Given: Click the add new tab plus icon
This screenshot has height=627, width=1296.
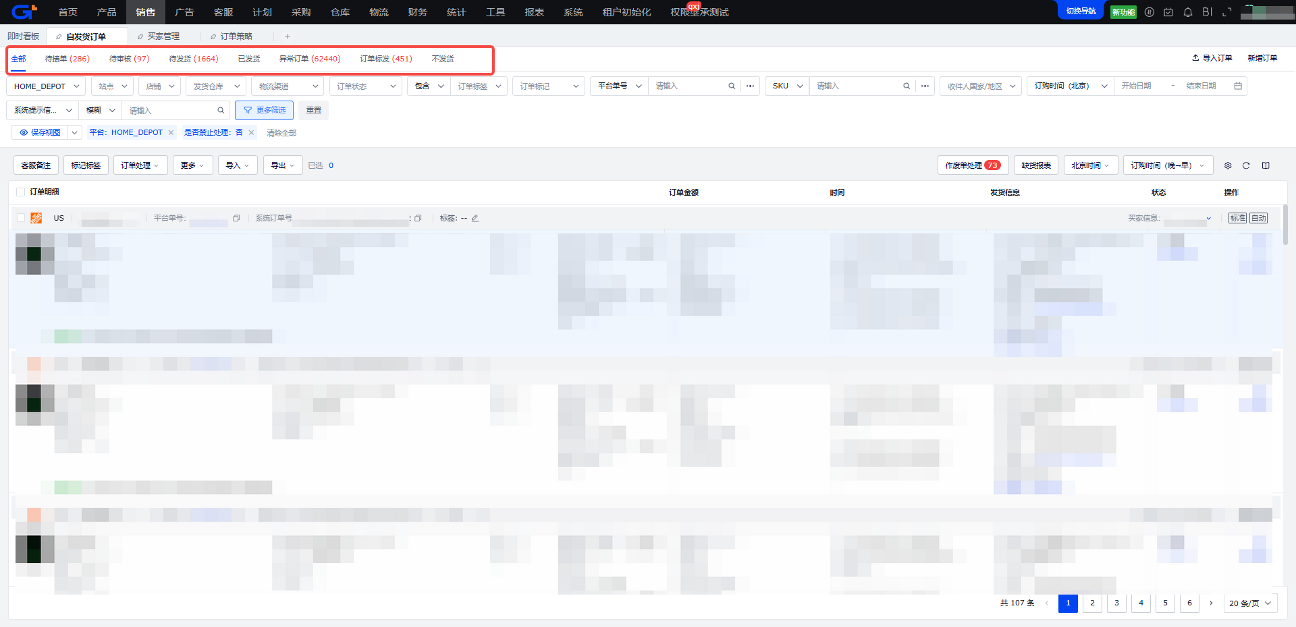Looking at the screenshot, I should click(x=288, y=36).
